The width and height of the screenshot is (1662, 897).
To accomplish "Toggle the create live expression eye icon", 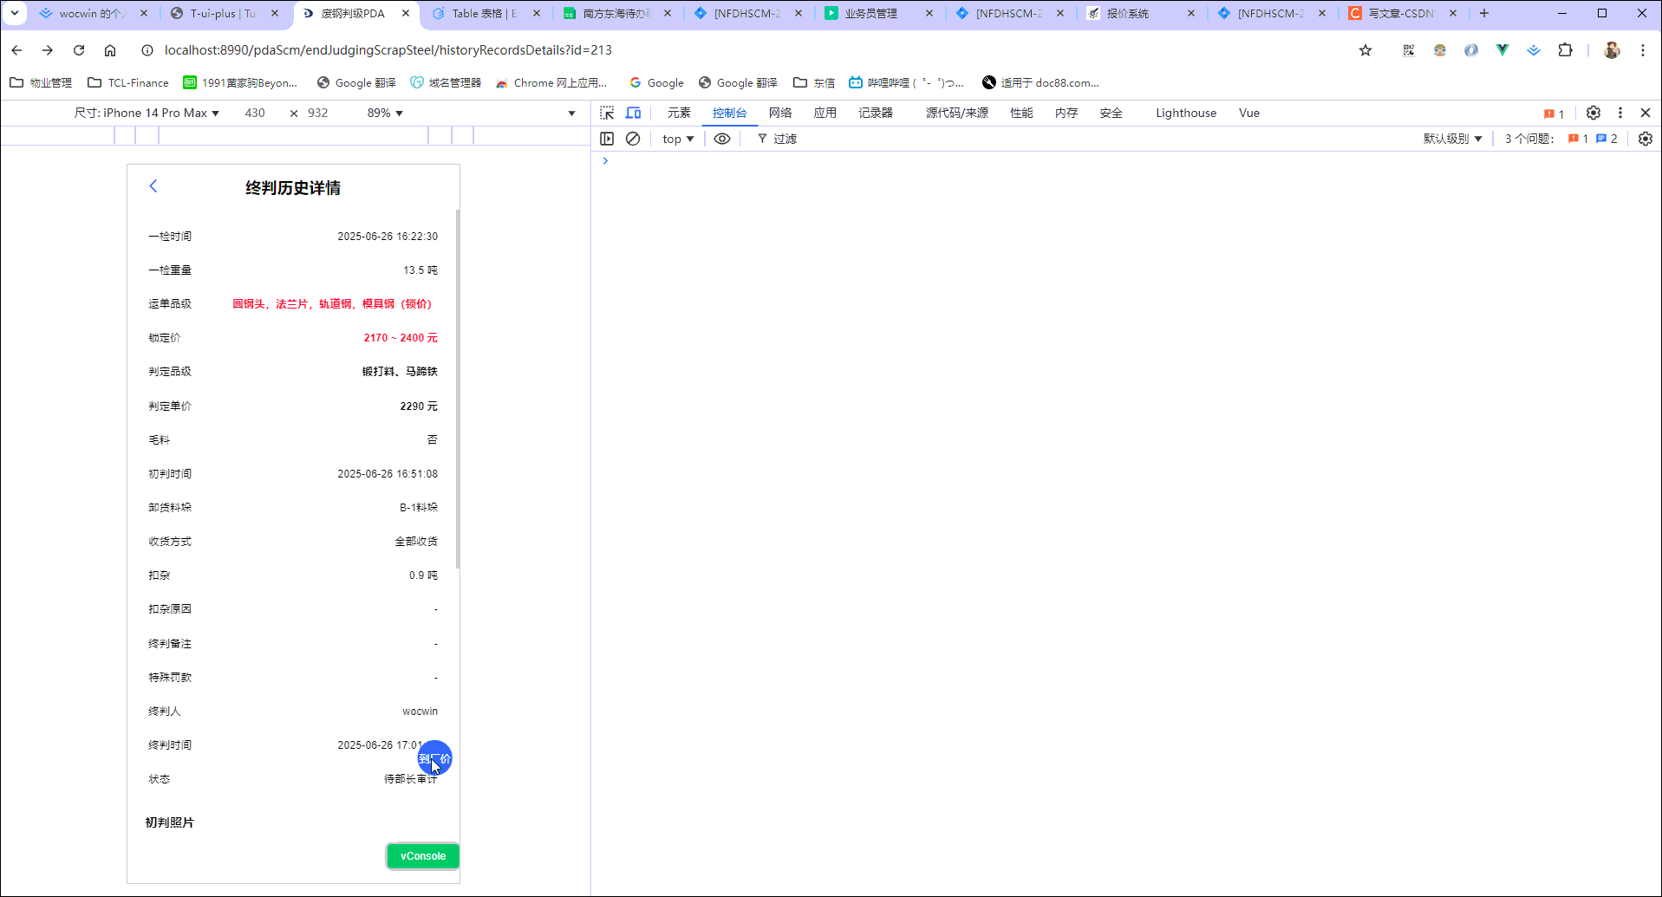I will tap(722, 138).
